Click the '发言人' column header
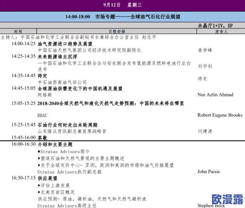This screenshot has height=208, width=245. (x=221, y=32)
